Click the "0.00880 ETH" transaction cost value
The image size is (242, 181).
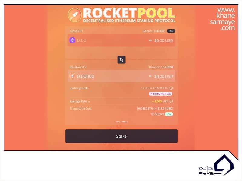(x=145, y=109)
